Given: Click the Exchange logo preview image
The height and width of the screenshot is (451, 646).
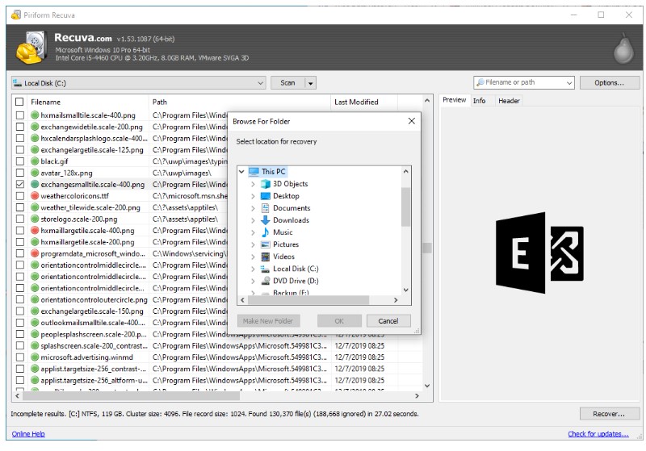Looking at the screenshot, I should point(539,253).
